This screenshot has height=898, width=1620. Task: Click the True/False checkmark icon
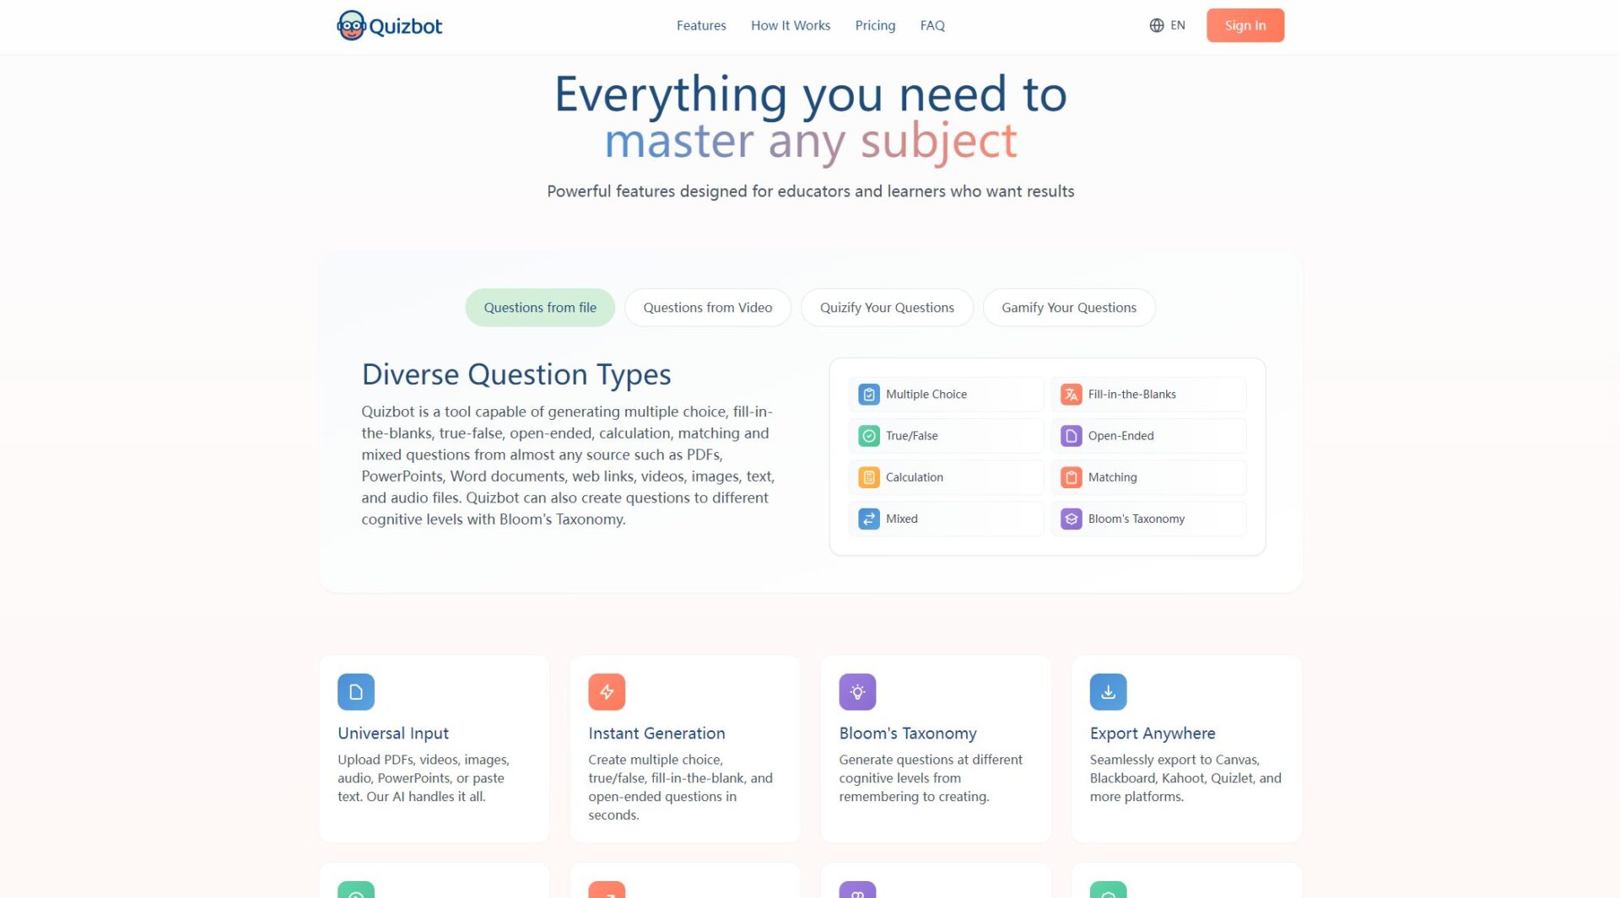click(868, 436)
